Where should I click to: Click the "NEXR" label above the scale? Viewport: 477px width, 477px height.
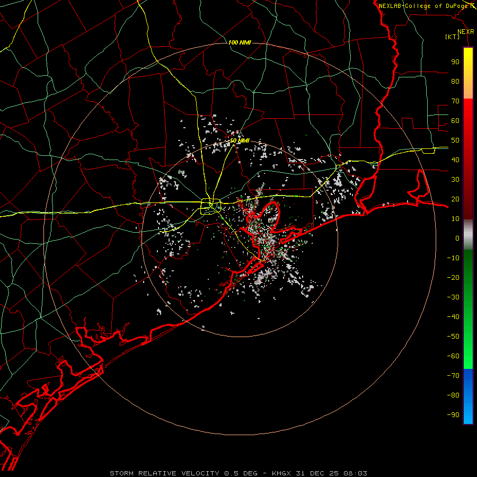466,32
